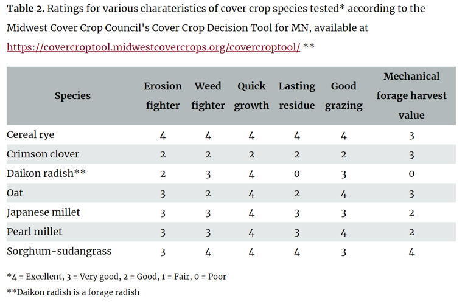This screenshot has height=304, width=465.
Task: Click the Lasting residue column header
Action: (x=297, y=96)
